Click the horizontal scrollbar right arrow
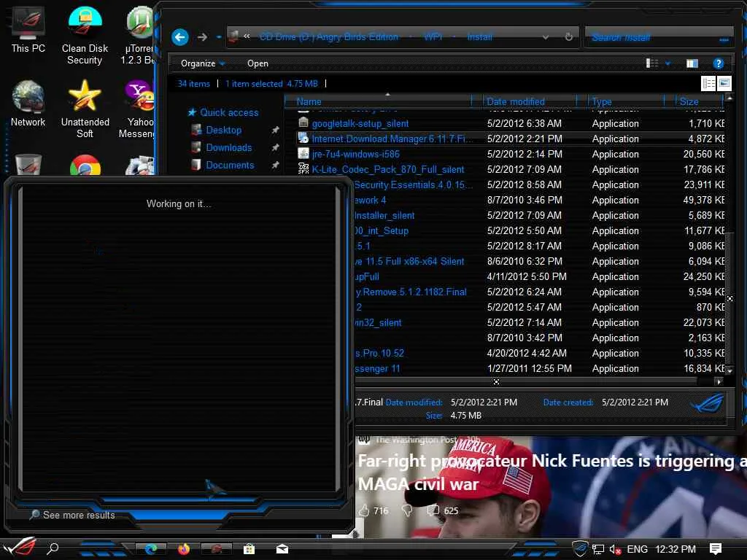 pos(719,381)
